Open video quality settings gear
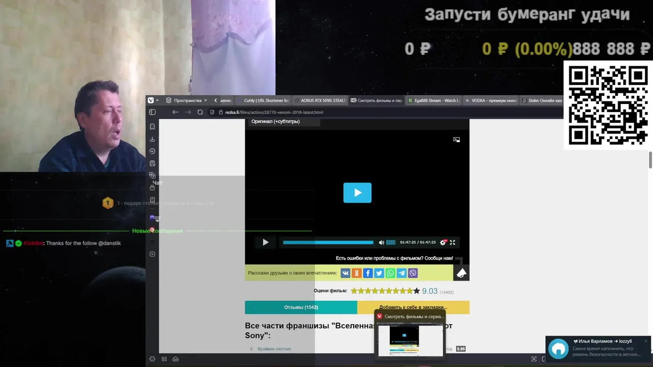Image resolution: width=653 pixels, height=367 pixels. tap(443, 243)
